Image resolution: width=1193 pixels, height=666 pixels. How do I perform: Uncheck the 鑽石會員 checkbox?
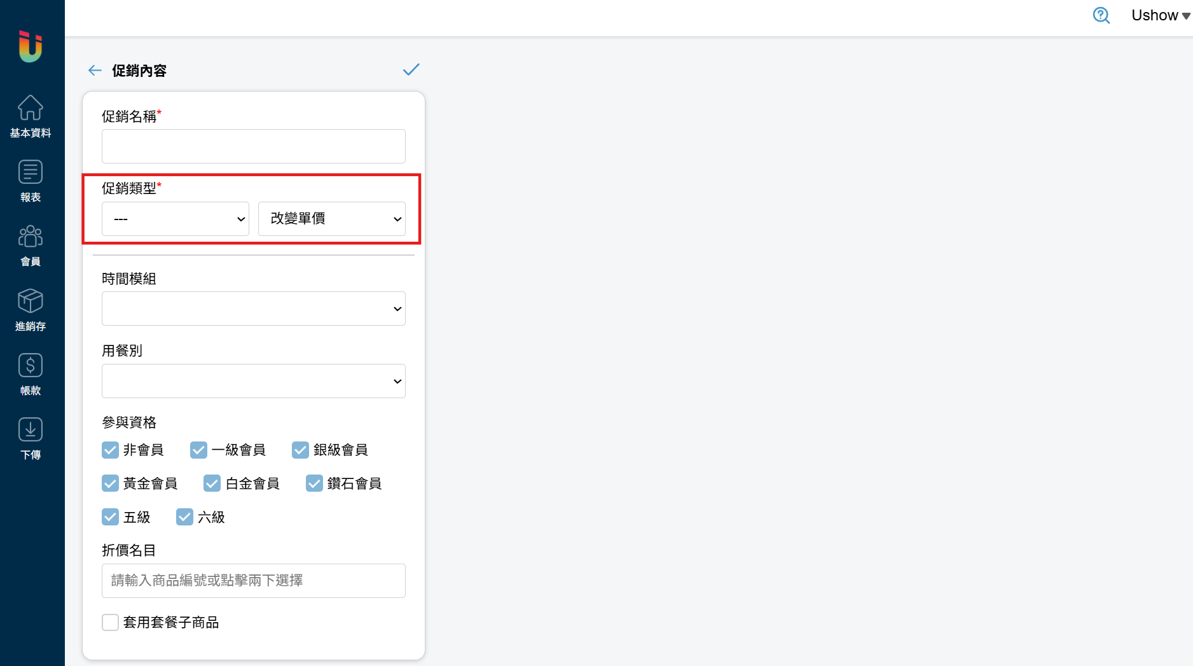[x=314, y=483]
